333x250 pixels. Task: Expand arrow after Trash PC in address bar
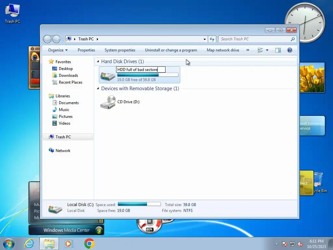[x=98, y=39]
